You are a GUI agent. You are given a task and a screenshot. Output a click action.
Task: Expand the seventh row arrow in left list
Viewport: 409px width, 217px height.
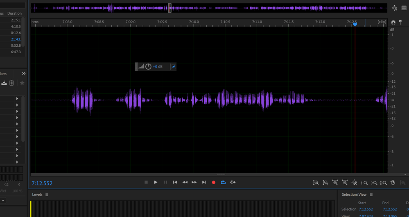pyautogui.click(x=17, y=137)
